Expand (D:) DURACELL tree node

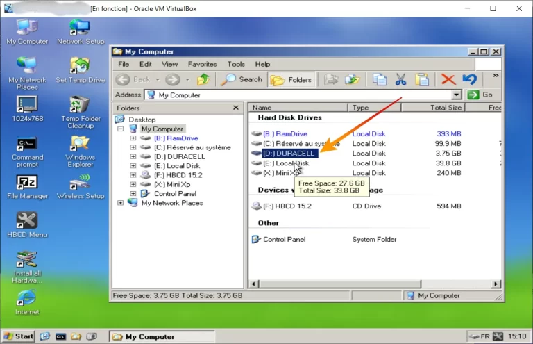click(x=133, y=156)
